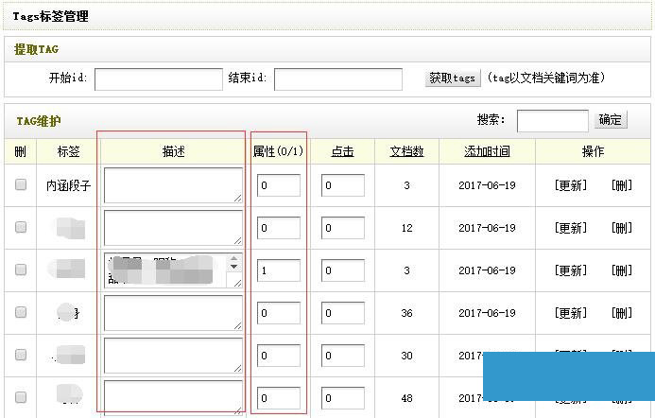Click the attribute field in the 48-document row

pyautogui.click(x=278, y=398)
